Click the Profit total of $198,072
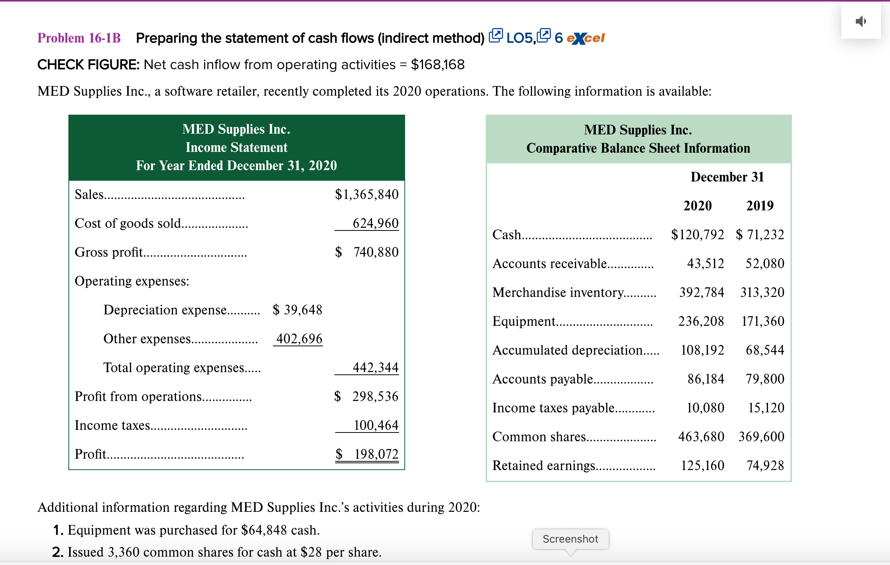890x565 pixels. click(x=367, y=454)
